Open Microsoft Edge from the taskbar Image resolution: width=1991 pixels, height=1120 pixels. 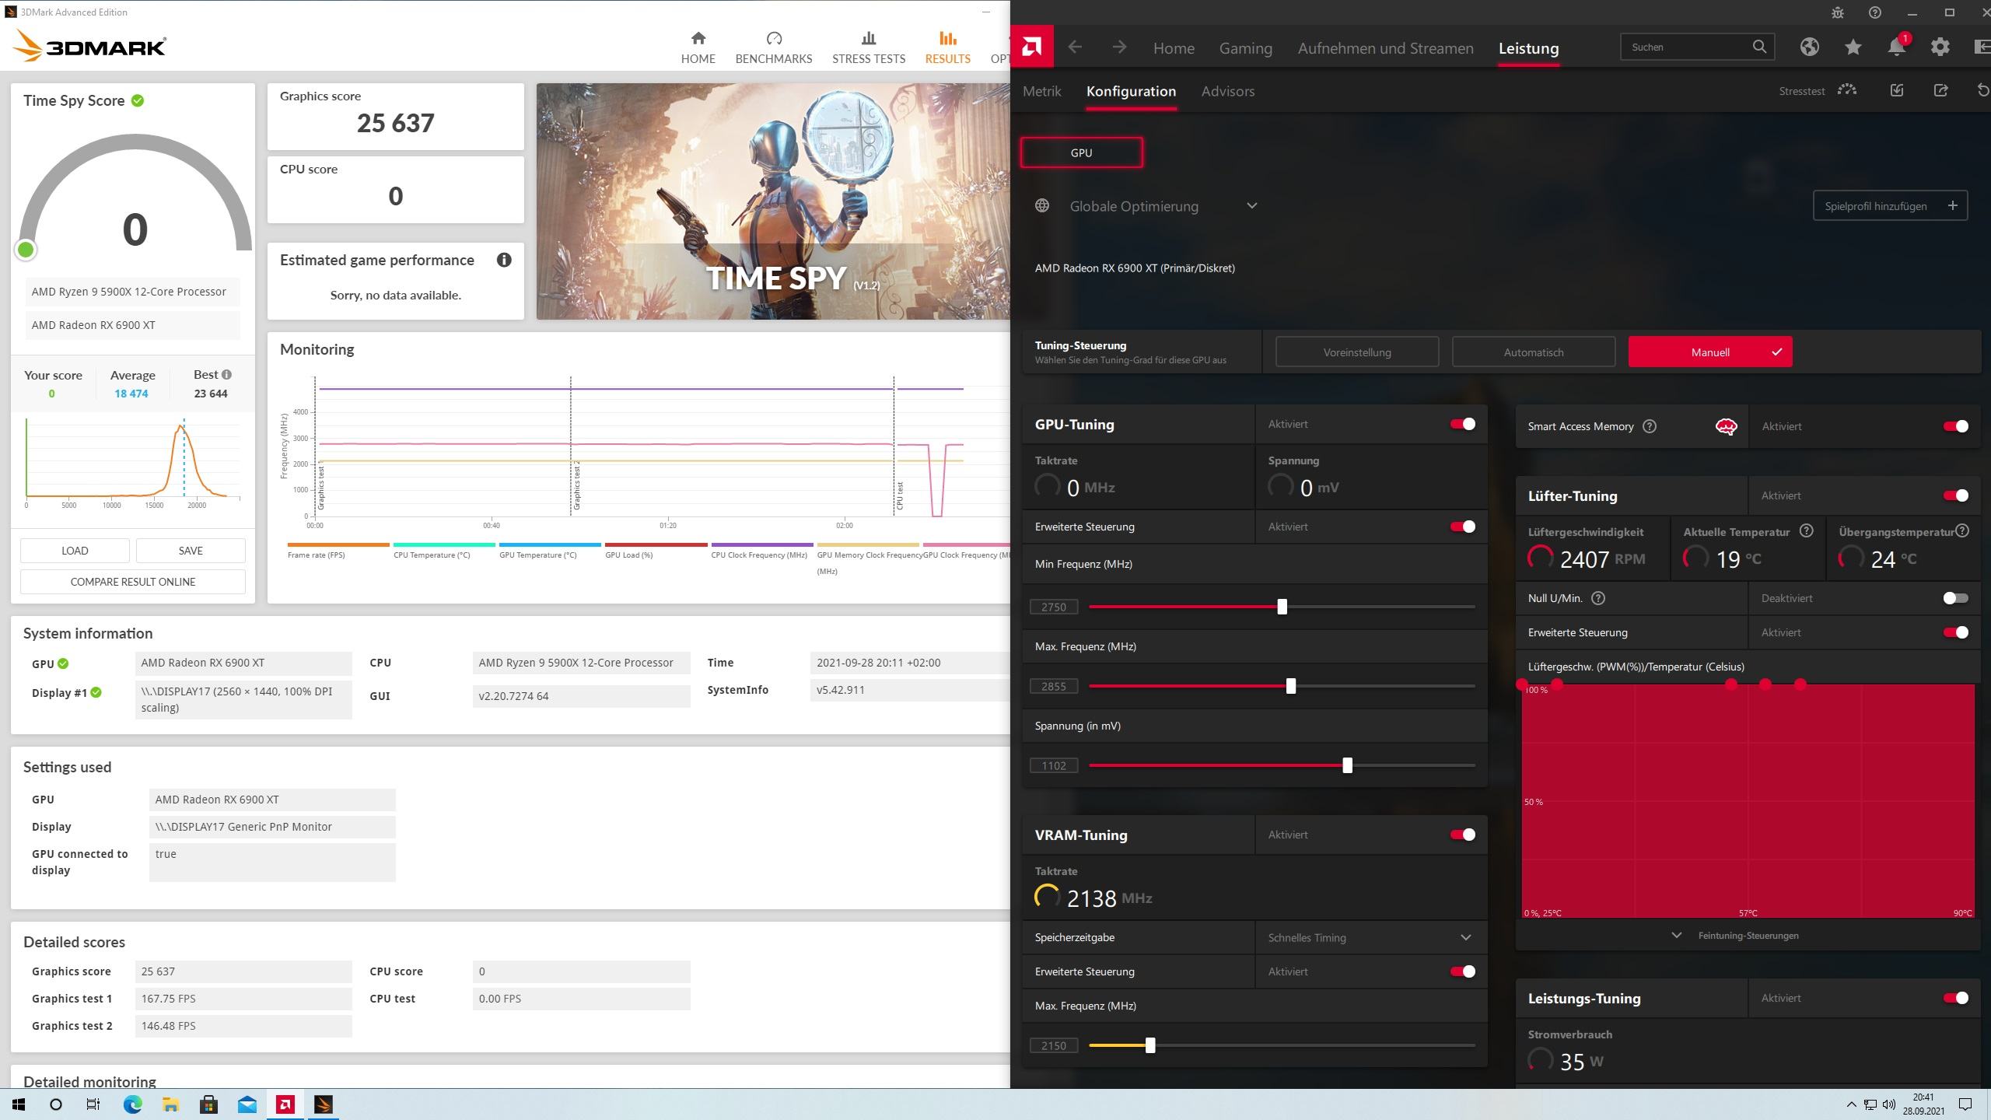132,1104
